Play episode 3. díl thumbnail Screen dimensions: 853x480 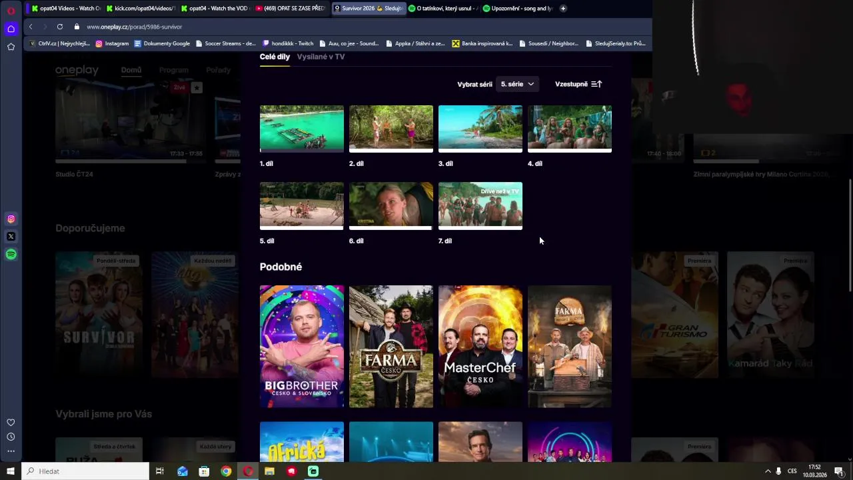pyautogui.click(x=480, y=129)
